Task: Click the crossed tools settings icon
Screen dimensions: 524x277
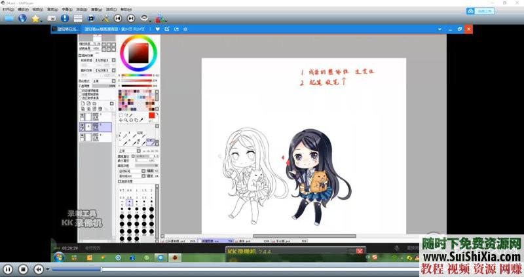Action: tap(105, 18)
